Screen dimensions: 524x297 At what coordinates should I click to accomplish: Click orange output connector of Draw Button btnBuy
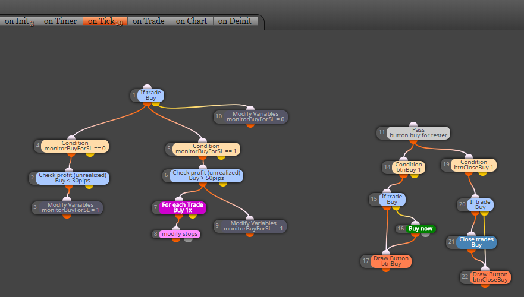[385, 269]
